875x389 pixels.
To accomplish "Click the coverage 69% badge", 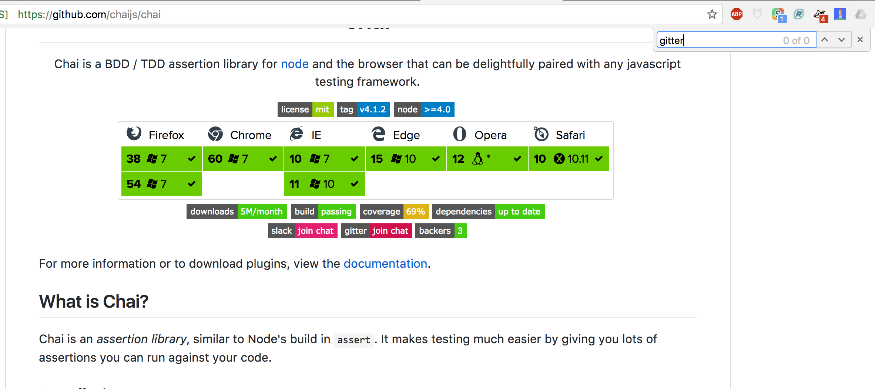I will (394, 212).
